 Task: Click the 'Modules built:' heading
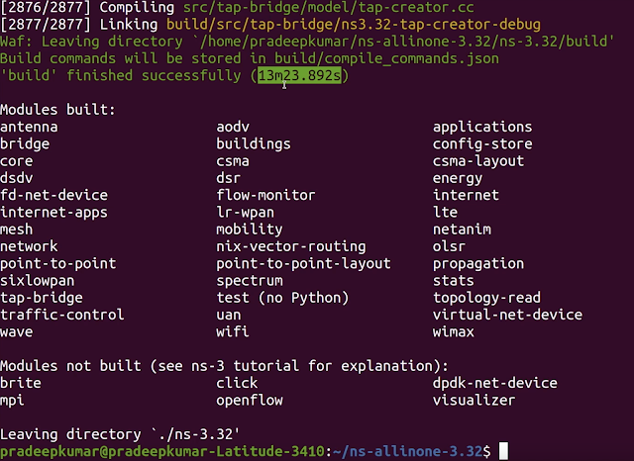[x=57, y=110]
